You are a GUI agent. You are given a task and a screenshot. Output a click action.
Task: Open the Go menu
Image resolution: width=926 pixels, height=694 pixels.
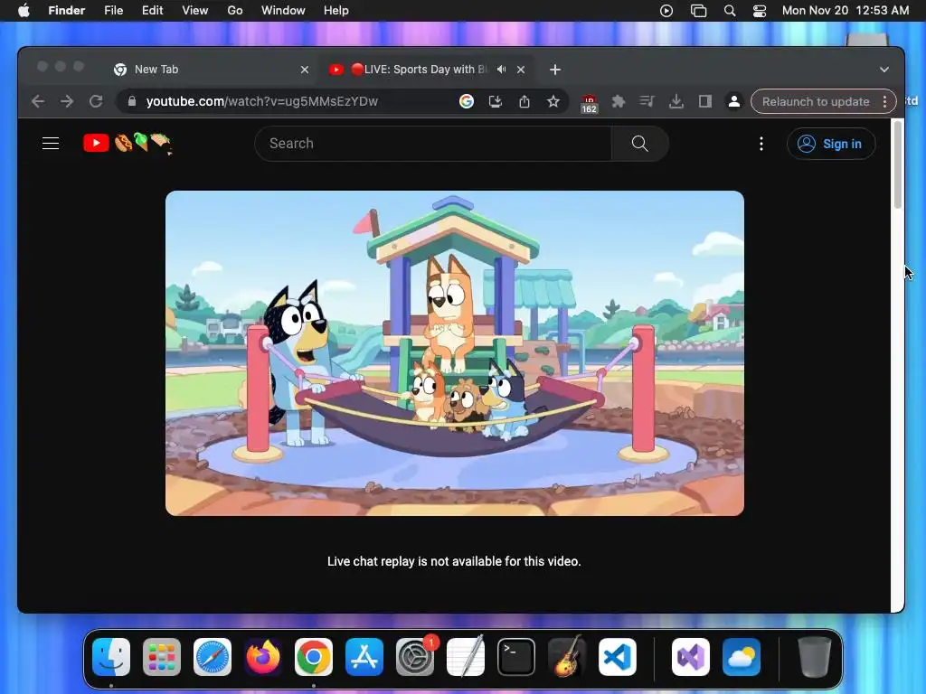(x=235, y=11)
